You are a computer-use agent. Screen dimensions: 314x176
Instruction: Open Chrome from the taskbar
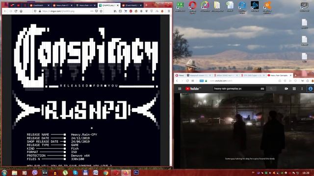tap(106, 173)
